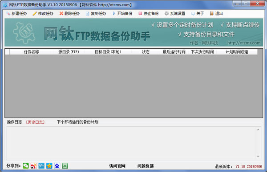Share to Douban icon
The width and height of the screenshot is (267, 172).
click(x=65, y=166)
